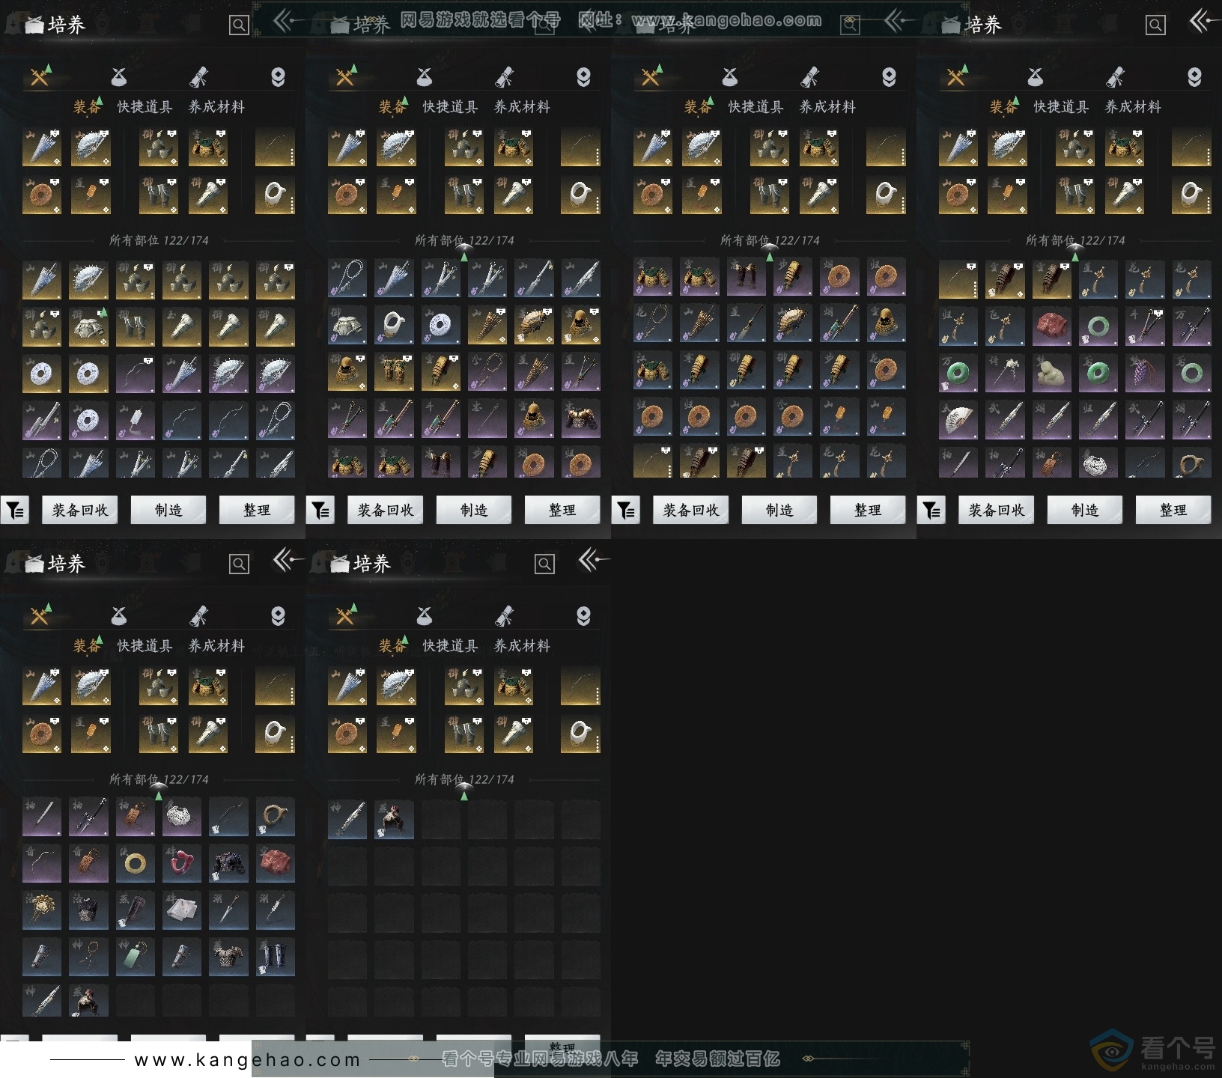Switch to 装备 tab in top-left panel
This screenshot has height=1078, width=1222.
pos(87,107)
